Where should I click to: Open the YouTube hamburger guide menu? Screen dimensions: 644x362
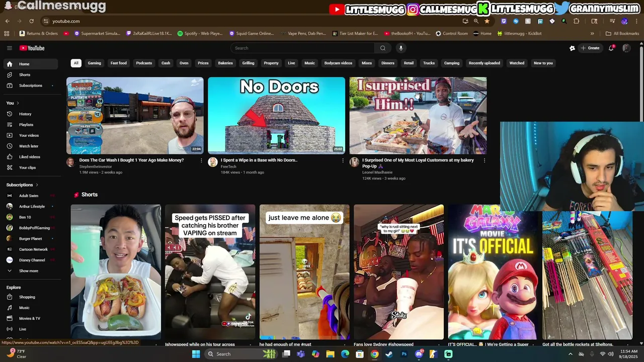click(10, 48)
